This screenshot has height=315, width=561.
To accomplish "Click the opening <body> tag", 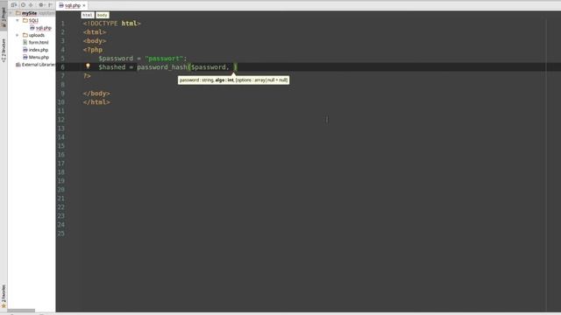I will pyautogui.click(x=95, y=41).
